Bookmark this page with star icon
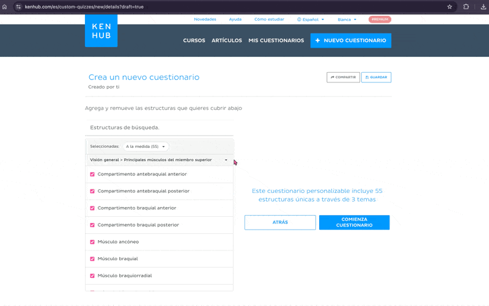The width and height of the screenshot is (489, 306). (x=450, y=7)
